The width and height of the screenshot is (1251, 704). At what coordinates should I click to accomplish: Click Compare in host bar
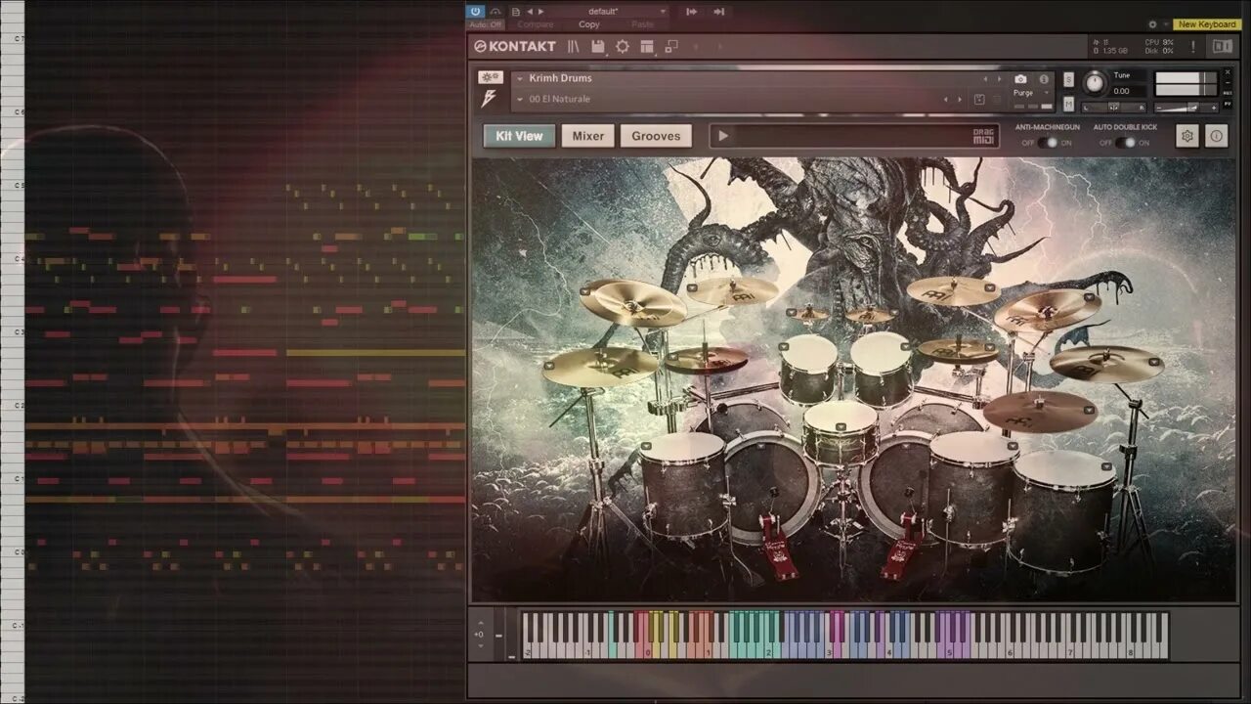(x=536, y=24)
